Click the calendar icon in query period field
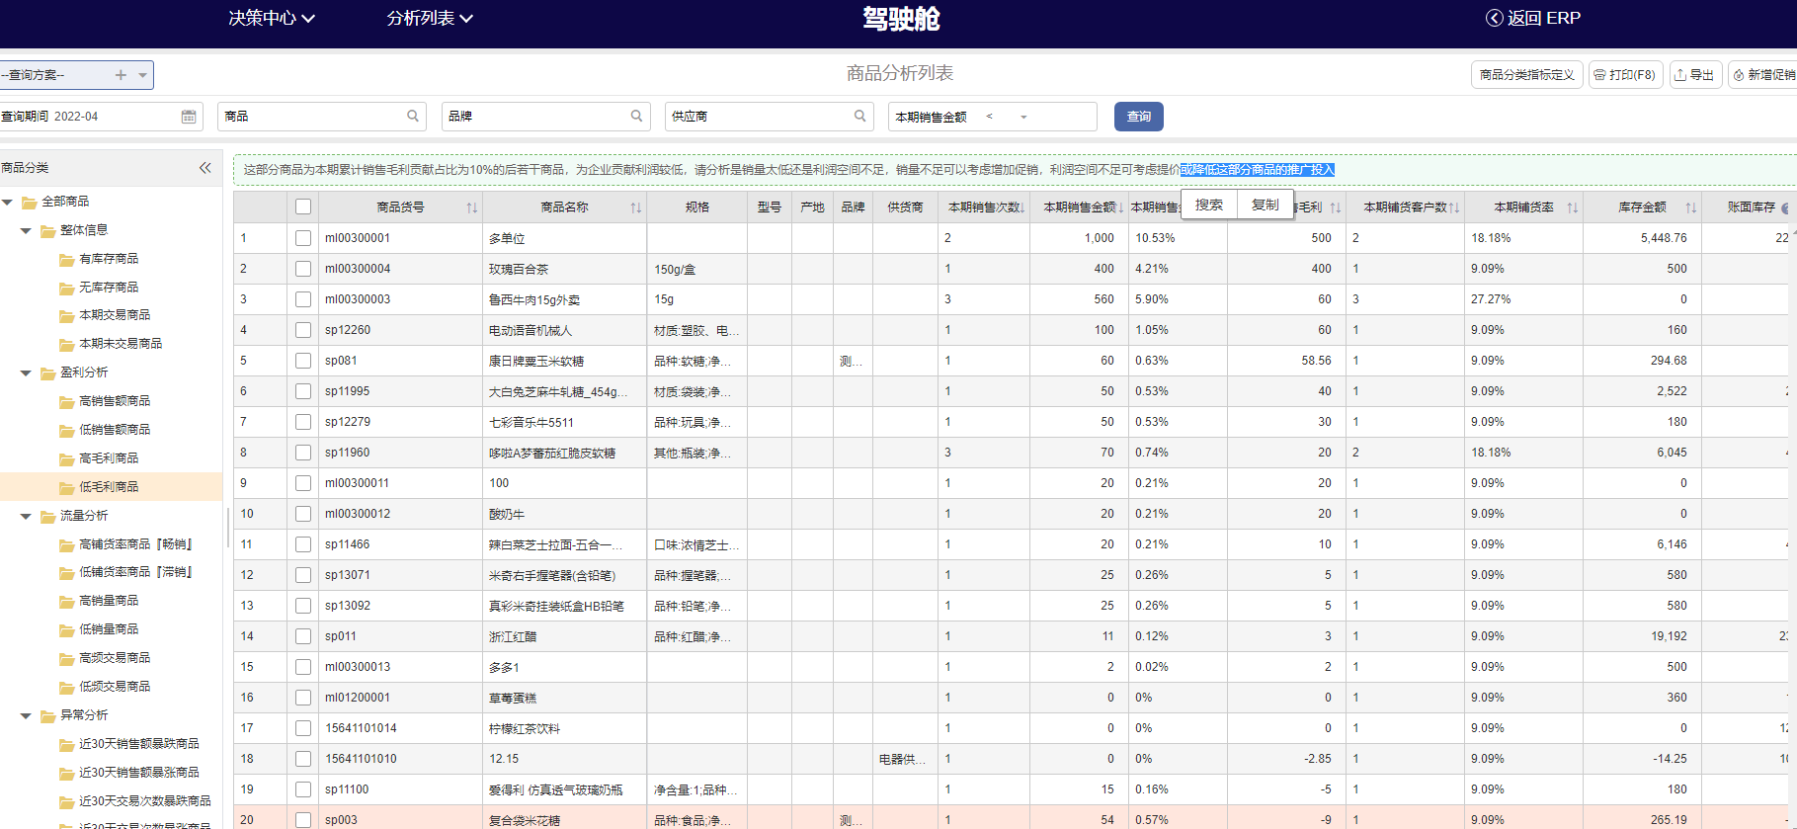1797x829 pixels. coord(189,117)
